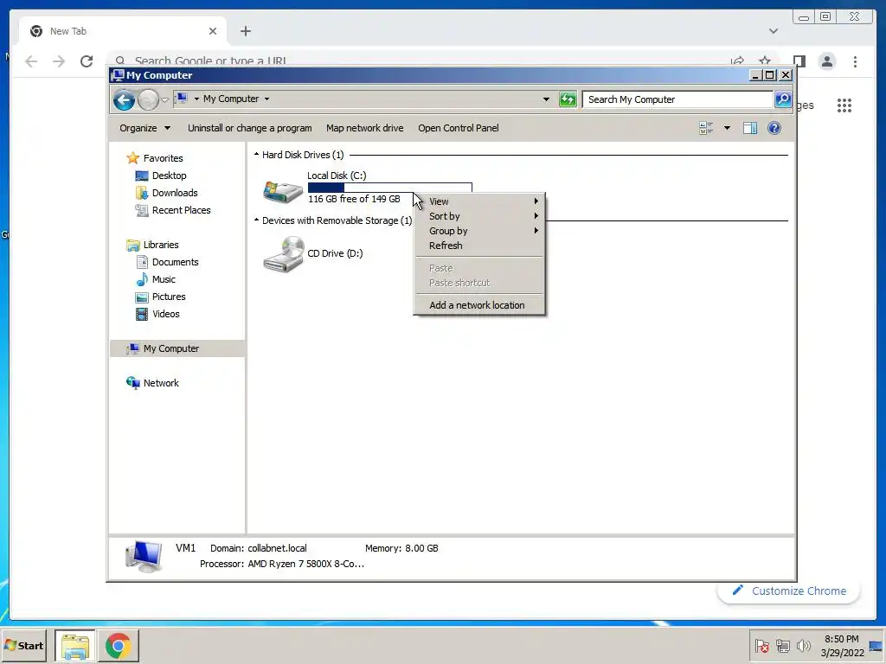
Task: Open Desktop in the navigation pane
Action: tap(169, 176)
